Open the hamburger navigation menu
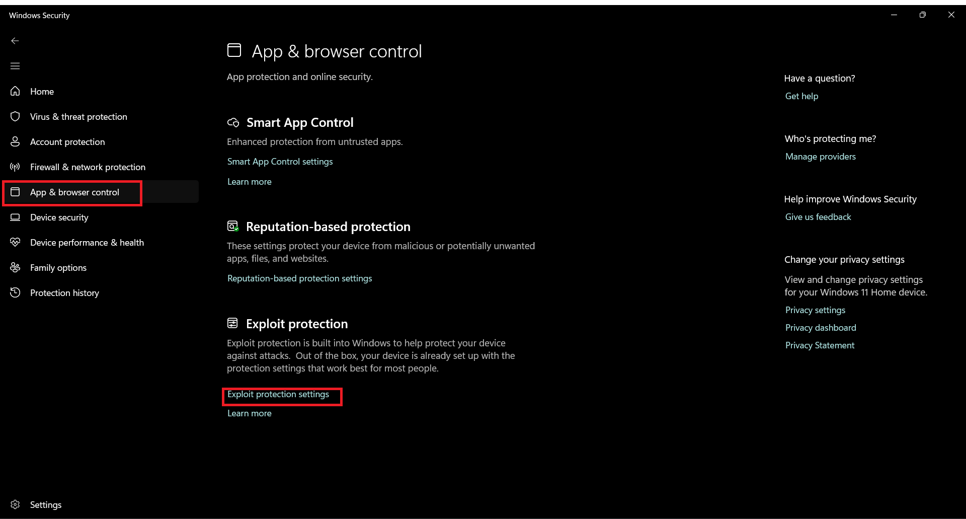 [x=15, y=66]
